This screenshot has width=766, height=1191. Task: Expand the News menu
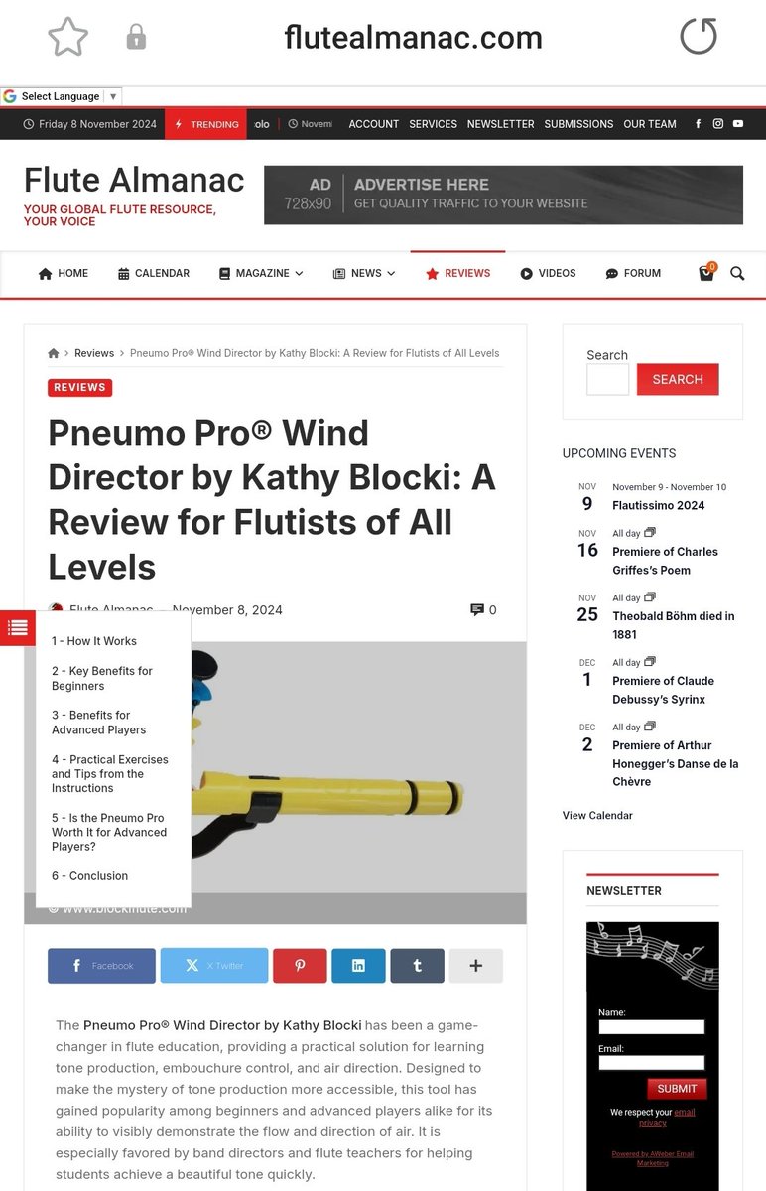coord(364,273)
